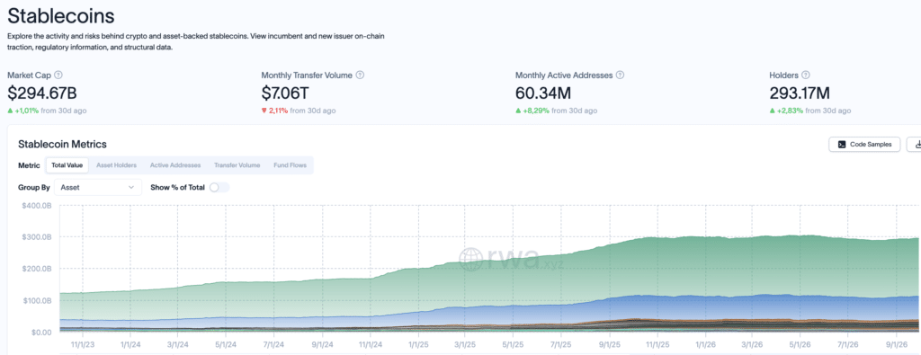This screenshot has height=355, width=921.
Task: Click the 2,11% transfer volume change
Action: (278, 111)
